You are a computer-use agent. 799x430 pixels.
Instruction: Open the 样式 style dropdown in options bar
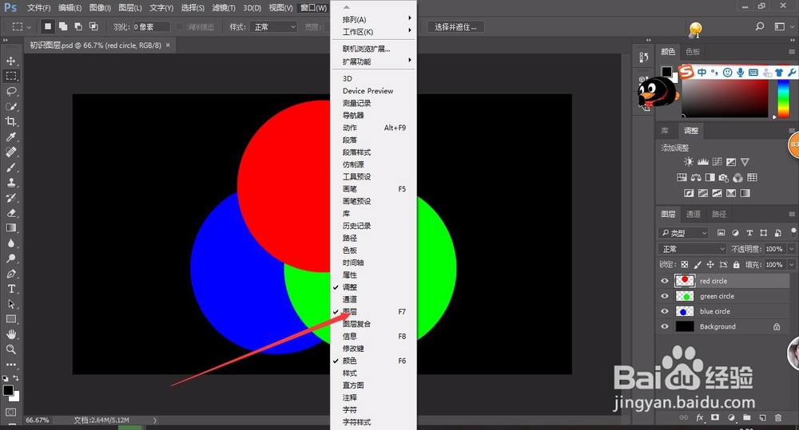click(x=274, y=27)
